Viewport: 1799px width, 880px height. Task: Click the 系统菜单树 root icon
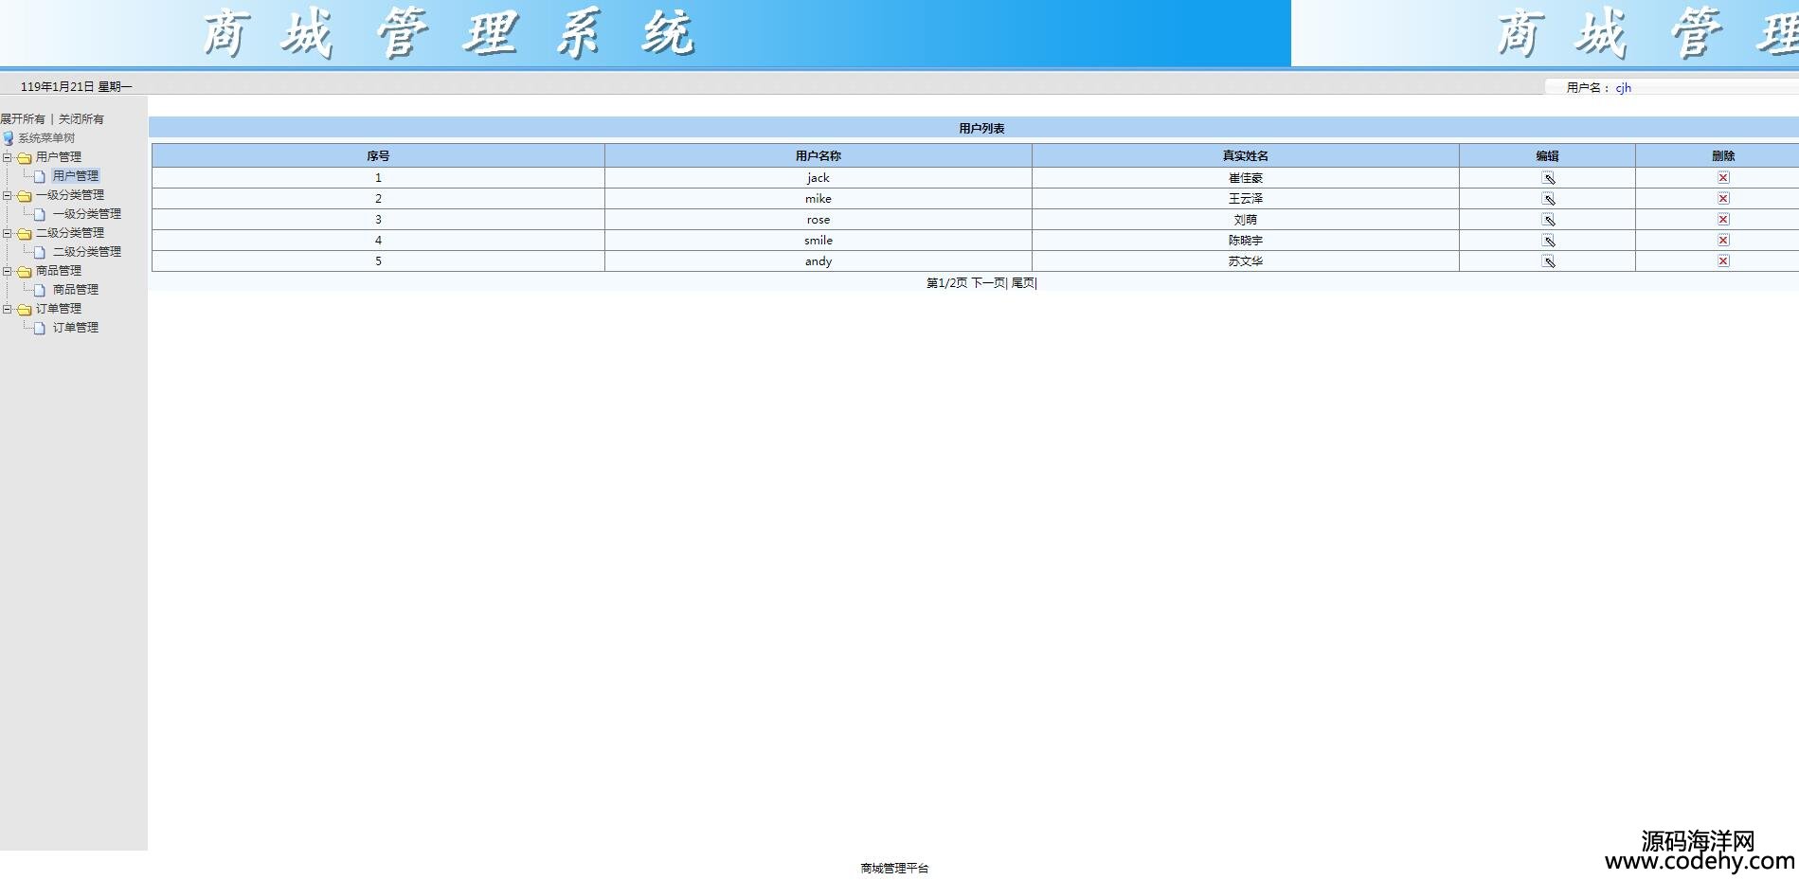click(x=9, y=138)
